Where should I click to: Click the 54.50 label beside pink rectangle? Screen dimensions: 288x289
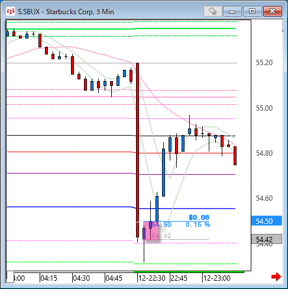(161, 224)
